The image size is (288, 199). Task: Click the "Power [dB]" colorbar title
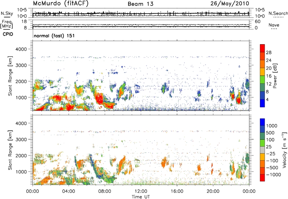tap(275, 76)
